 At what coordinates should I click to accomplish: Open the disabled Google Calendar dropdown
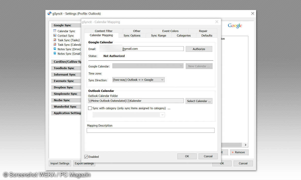[x=148, y=66]
